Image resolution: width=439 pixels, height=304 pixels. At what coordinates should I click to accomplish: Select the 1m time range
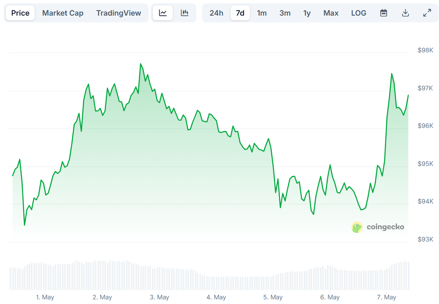(262, 13)
